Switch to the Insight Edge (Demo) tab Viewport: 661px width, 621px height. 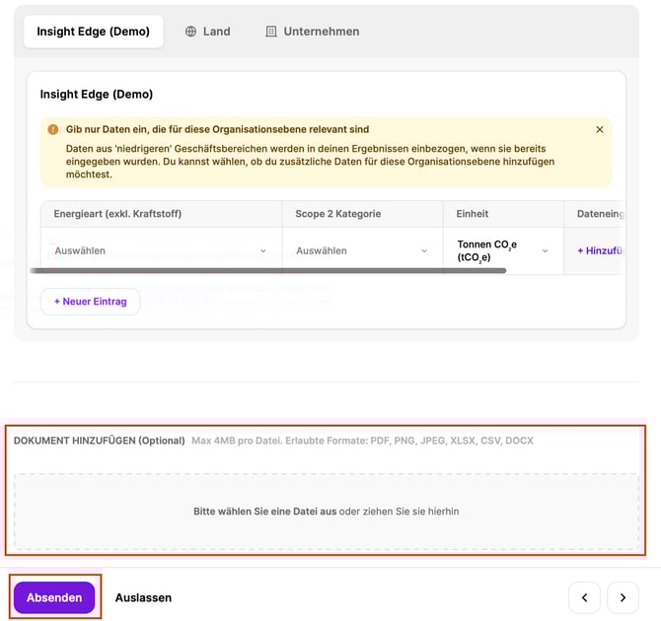click(94, 32)
